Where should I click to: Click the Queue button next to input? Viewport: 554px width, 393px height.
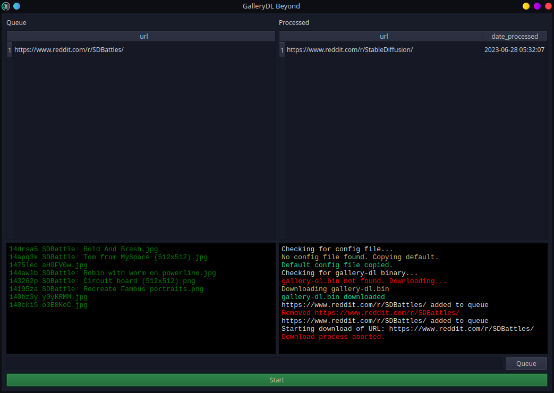click(526, 363)
